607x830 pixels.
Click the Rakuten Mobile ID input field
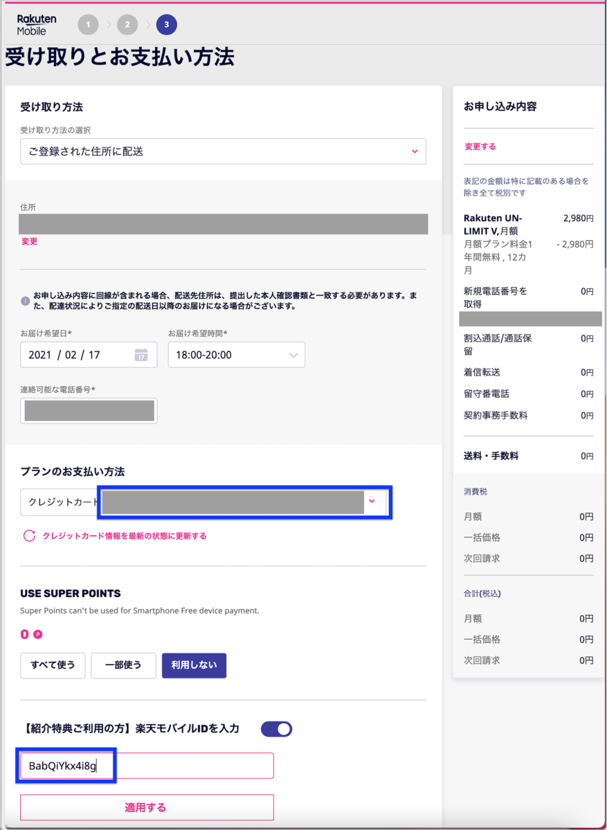(147, 766)
